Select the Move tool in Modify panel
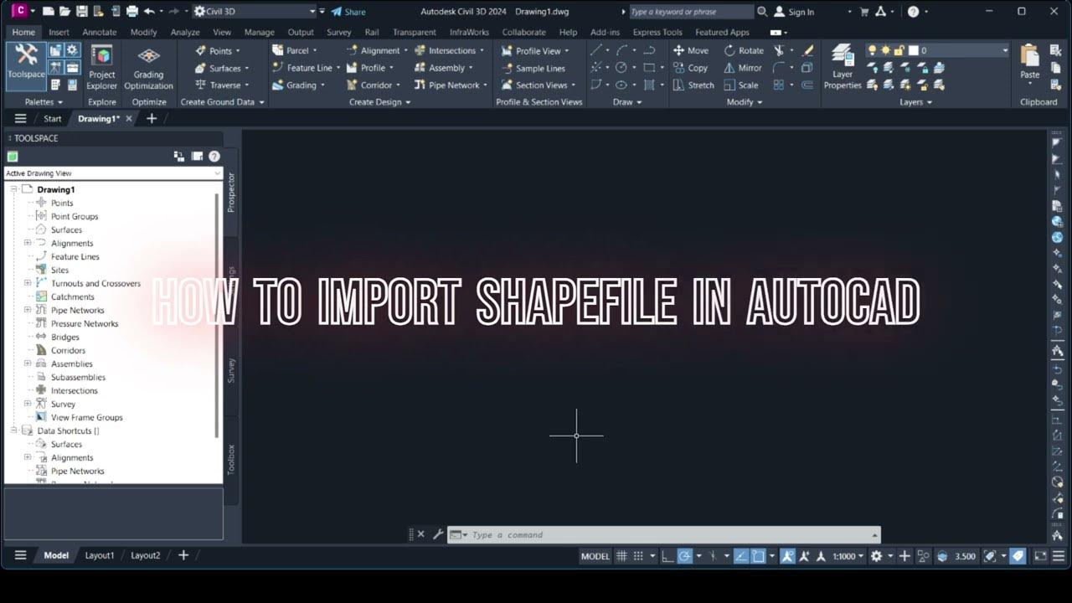The height and width of the screenshot is (603, 1072). [x=691, y=50]
